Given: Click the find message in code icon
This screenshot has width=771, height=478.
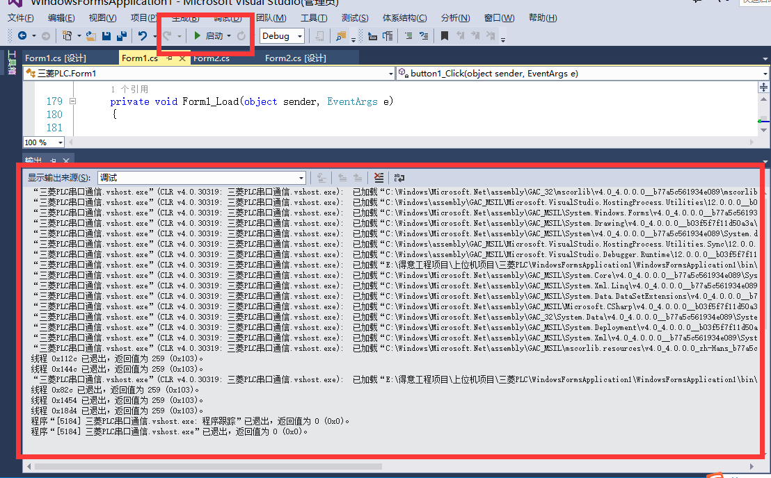Looking at the screenshot, I should 321,178.
